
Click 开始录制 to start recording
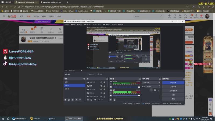pos(173,87)
